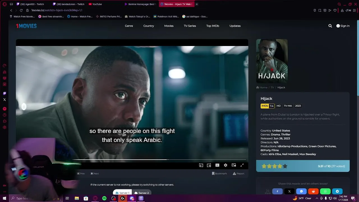This screenshot has height=202, width=359.
Task: Go to the Prev episode
Action: [81, 173]
